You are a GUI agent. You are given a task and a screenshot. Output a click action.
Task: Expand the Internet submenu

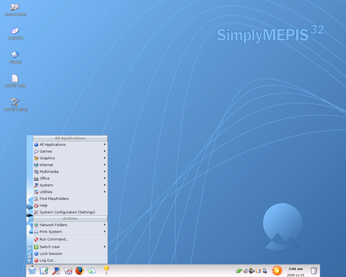click(x=70, y=165)
